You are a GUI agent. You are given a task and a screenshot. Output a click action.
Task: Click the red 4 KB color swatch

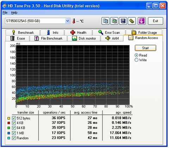pos(9,123)
